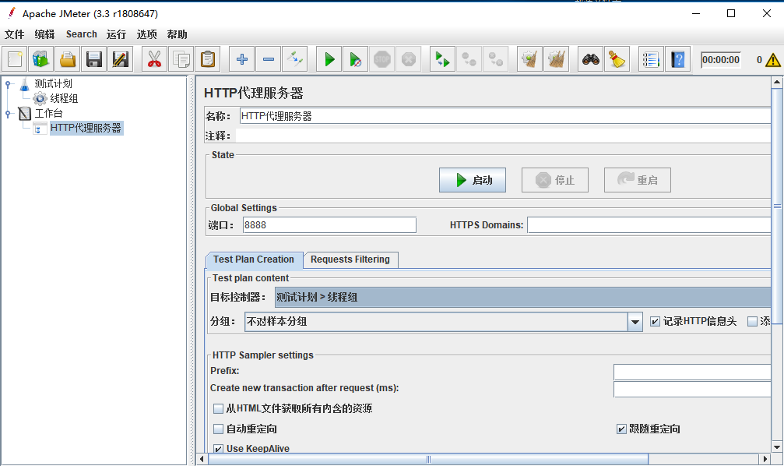Click the Save As pencil-and-floppy icon
784x466 pixels.
tap(121, 59)
